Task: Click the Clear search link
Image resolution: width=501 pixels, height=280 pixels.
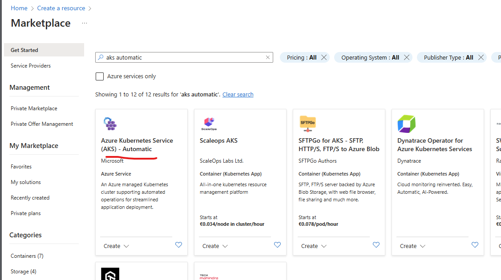Action: pyautogui.click(x=238, y=95)
